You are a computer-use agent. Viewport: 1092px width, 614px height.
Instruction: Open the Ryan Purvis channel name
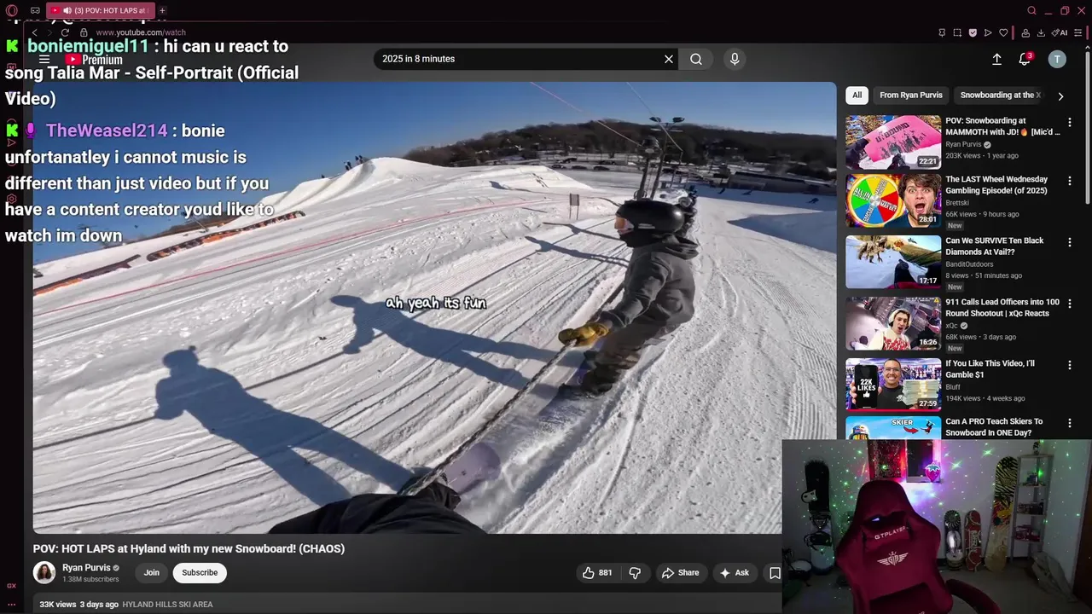[x=86, y=568]
